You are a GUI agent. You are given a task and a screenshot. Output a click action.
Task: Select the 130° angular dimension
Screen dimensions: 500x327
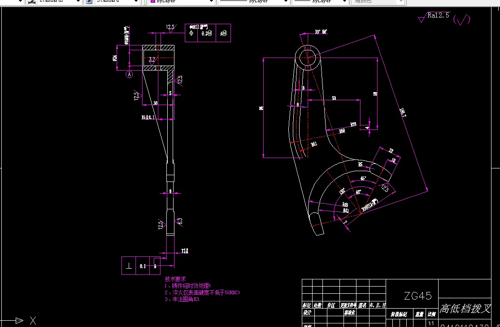point(342,191)
